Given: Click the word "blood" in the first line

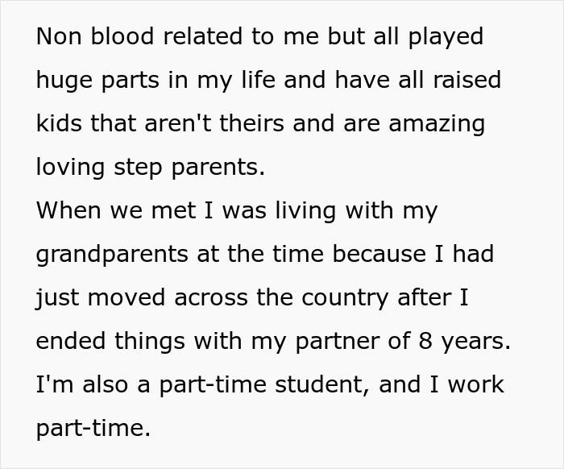Looking at the screenshot, I should click(122, 36).
